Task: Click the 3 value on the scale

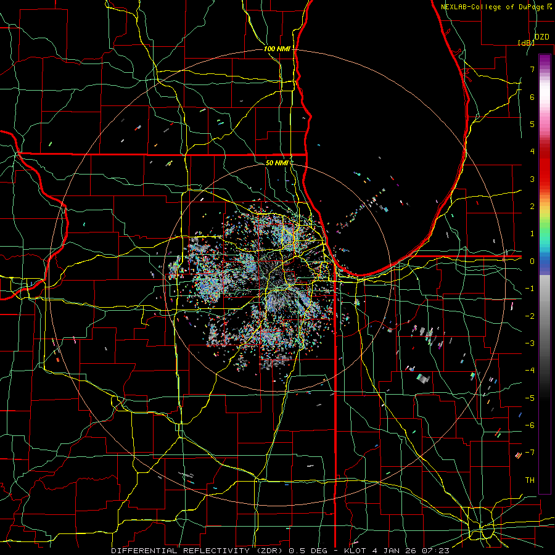Action: point(532,179)
